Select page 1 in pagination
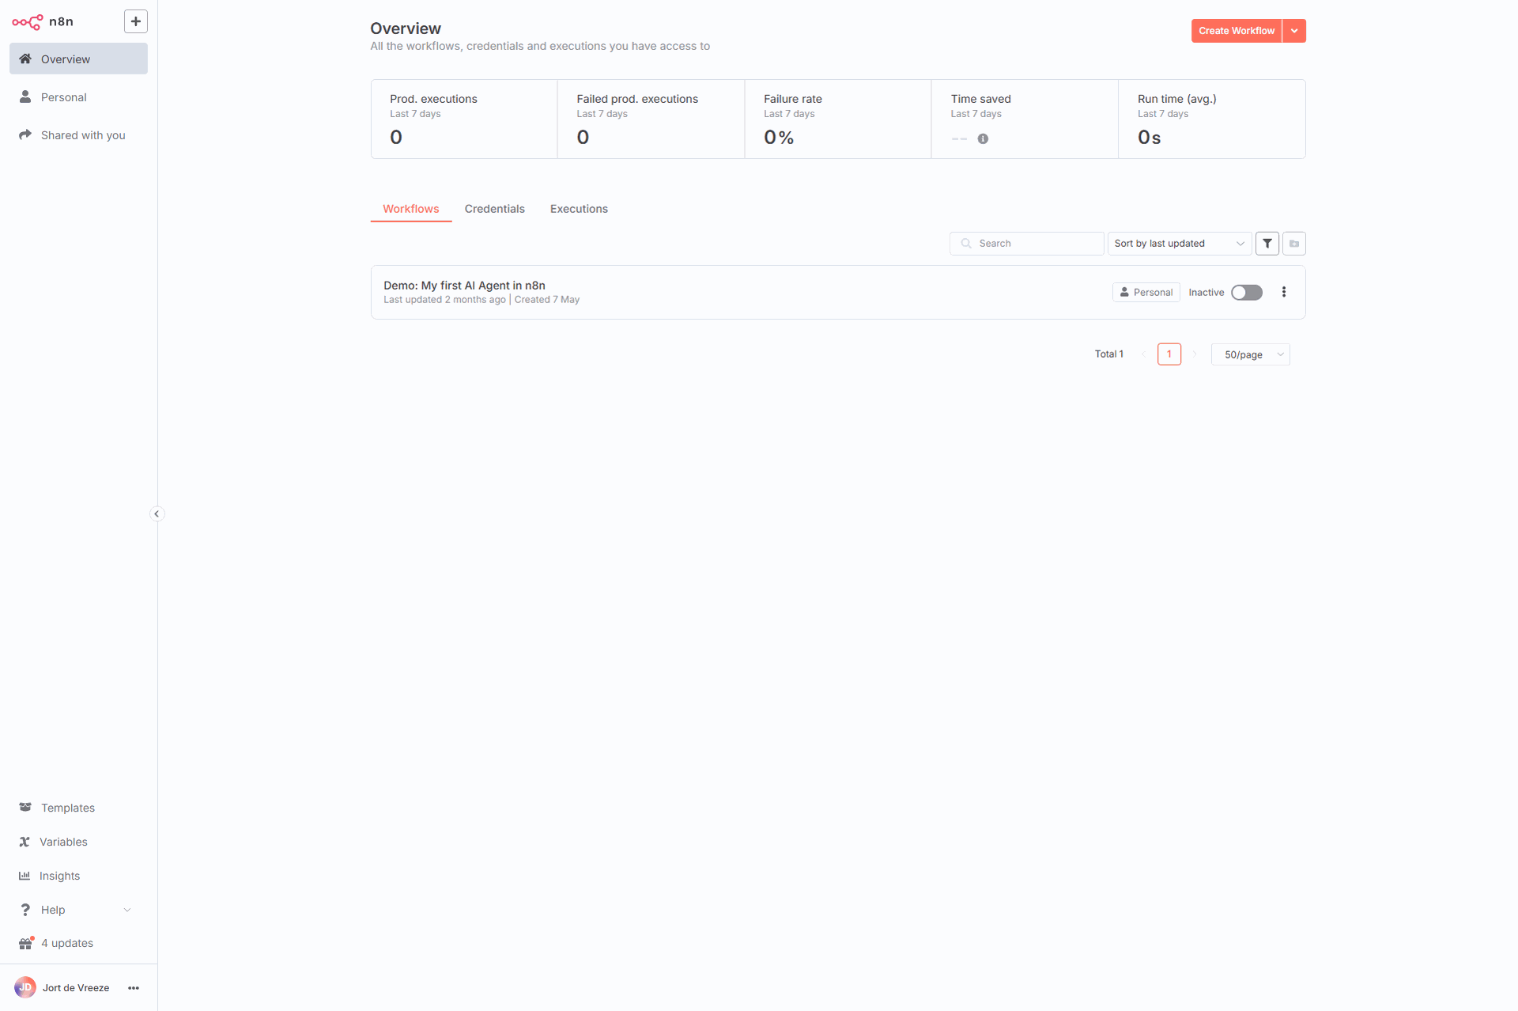The width and height of the screenshot is (1518, 1011). [x=1169, y=354]
